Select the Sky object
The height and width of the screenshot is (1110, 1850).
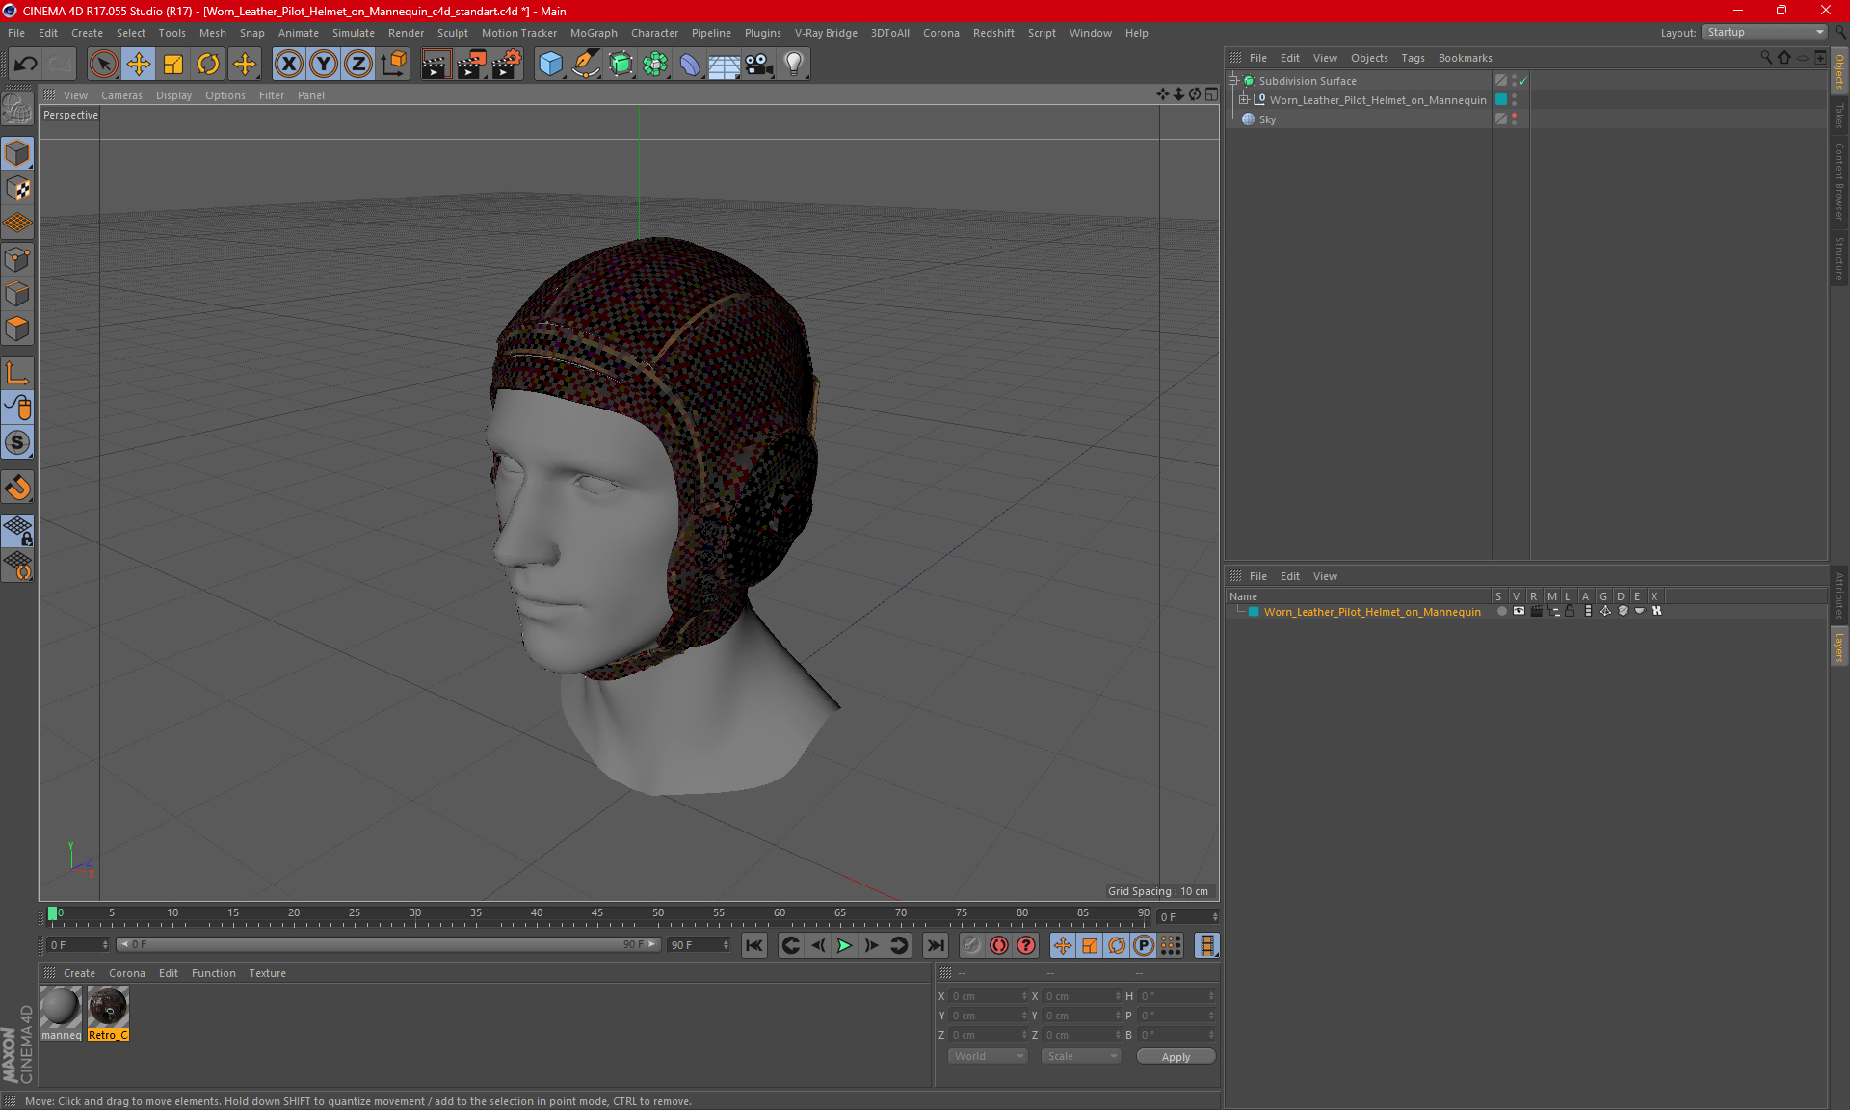[1267, 119]
